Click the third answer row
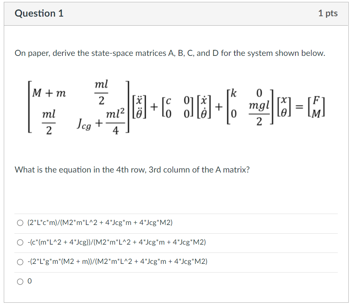The width and height of the screenshot is (351, 305). pos(175,261)
